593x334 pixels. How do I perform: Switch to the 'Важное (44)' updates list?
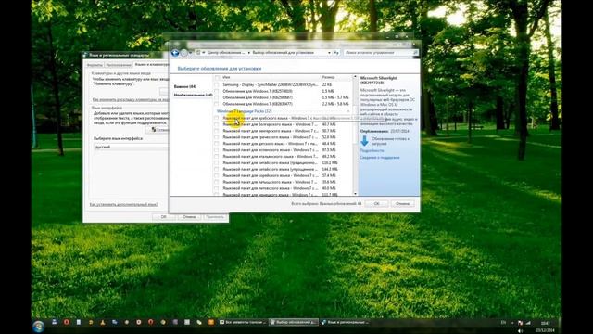185,86
